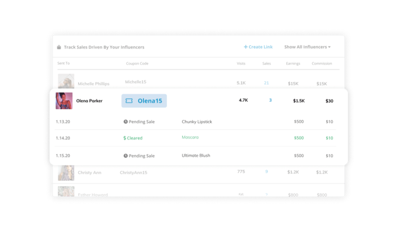This screenshot has height=233, width=397.
Task: Click Christy Ann's sales count 9
Action: point(267,171)
